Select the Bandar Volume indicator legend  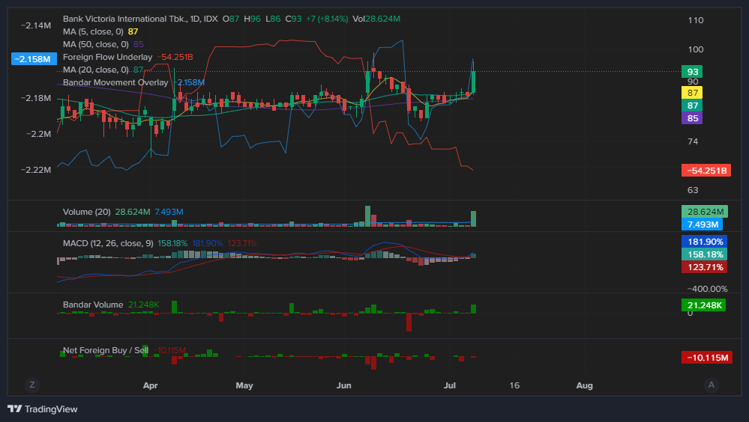tap(93, 305)
